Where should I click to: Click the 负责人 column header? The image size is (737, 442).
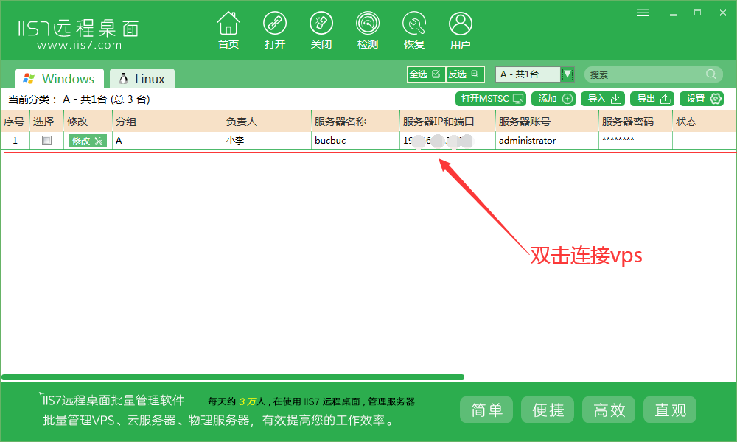(x=267, y=122)
